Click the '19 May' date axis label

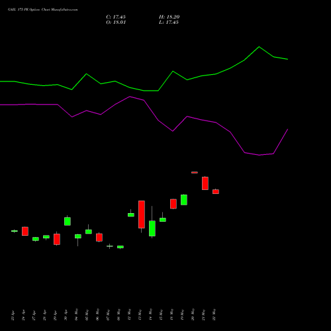point(182,314)
